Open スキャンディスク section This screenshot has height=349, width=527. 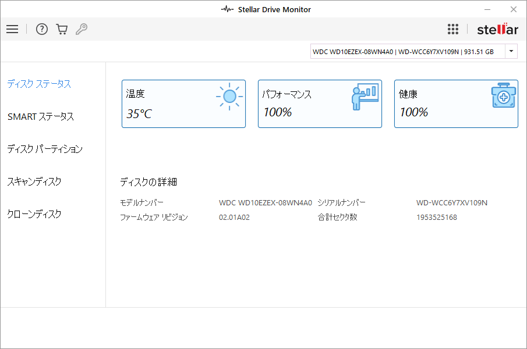coord(34,181)
